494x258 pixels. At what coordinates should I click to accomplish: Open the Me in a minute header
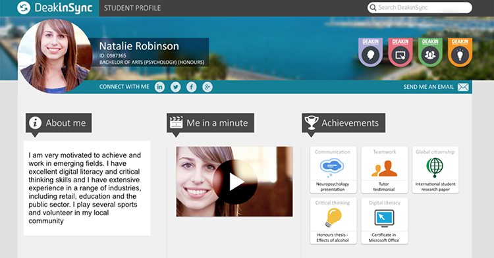pos(211,122)
